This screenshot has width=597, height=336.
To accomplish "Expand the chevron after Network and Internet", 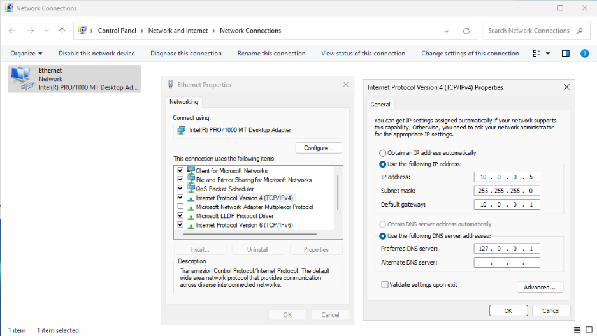I will click(214, 31).
